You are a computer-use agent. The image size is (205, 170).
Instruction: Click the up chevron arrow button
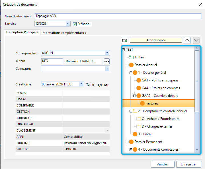point(187,40)
